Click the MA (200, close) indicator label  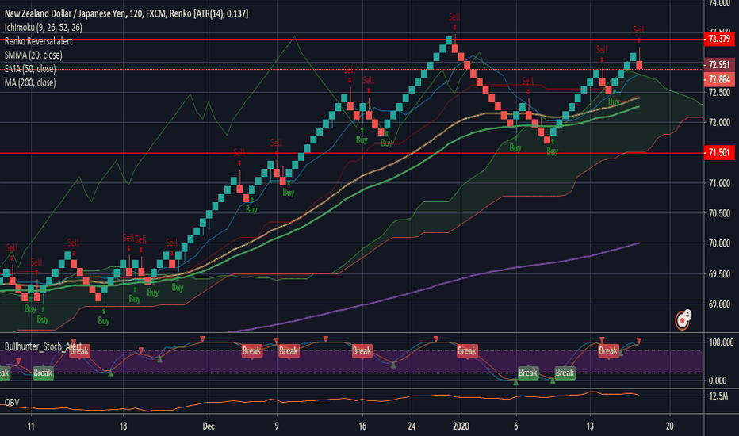click(29, 82)
